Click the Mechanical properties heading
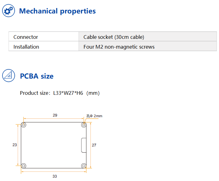 pos(58,11)
